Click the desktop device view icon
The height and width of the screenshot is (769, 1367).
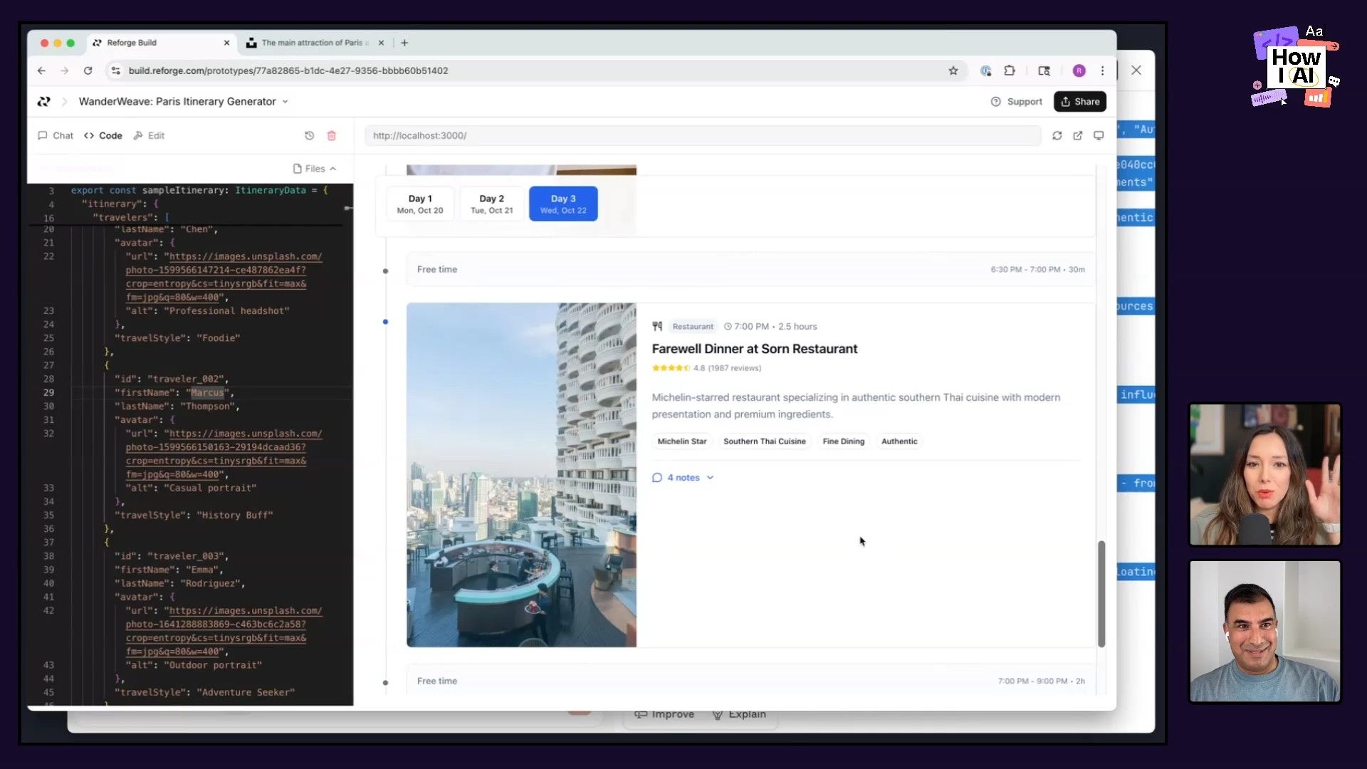pyautogui.click(x=1099, y=135)
